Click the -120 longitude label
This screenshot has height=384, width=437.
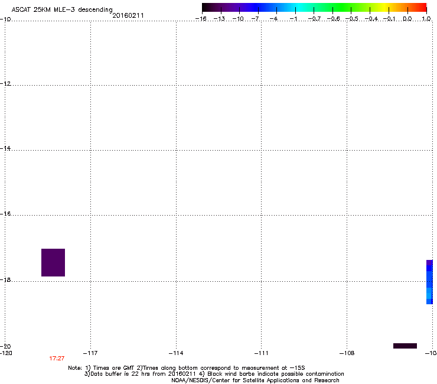(x=6, y=353)
